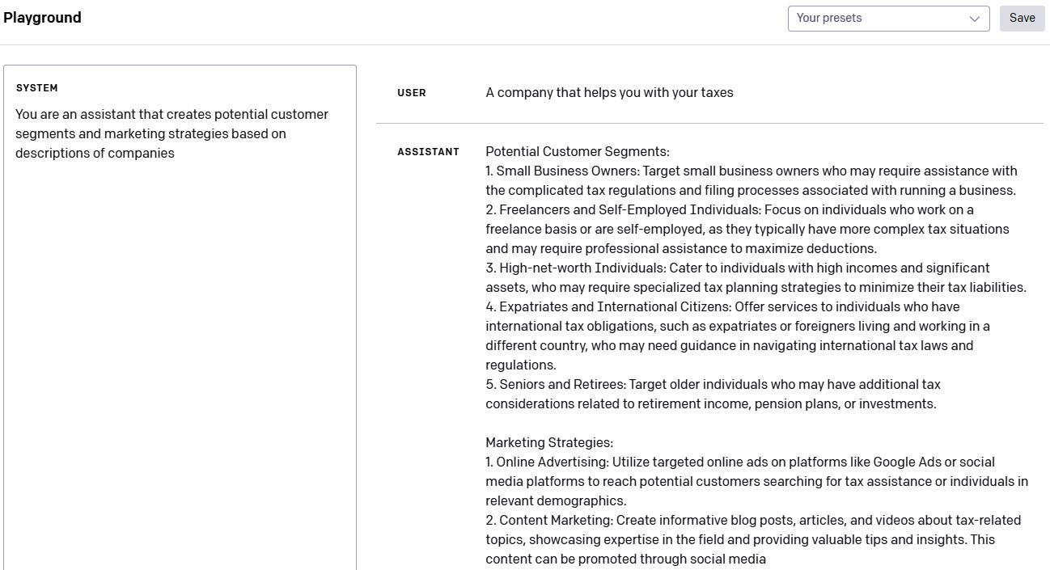Click the words "descriptions of companies" in the system prompt
Image resolution: width=1050 pixels, height=570 pixels.
(95, 154)
